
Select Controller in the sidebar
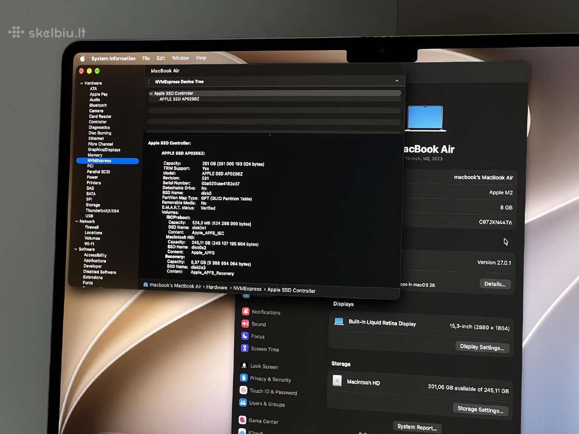97,122
